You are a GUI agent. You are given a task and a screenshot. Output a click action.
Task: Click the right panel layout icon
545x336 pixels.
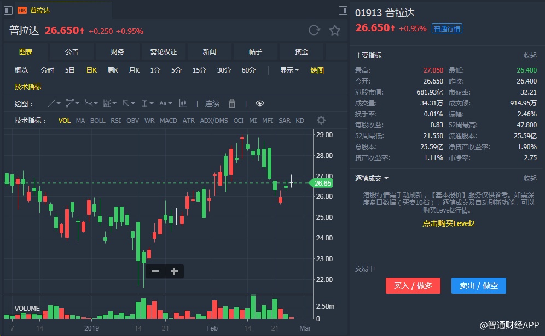click(343, 10)
